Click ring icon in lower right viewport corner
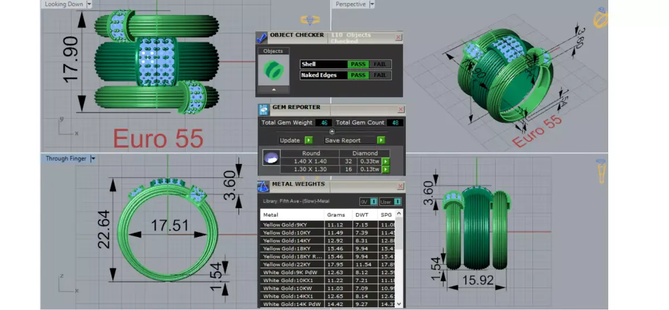Screen dimensions: 669x310 point(601,171)
